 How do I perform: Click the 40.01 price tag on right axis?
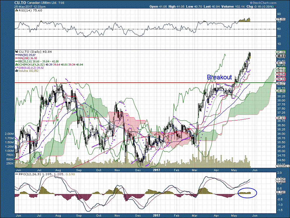[x=281, y=69]
